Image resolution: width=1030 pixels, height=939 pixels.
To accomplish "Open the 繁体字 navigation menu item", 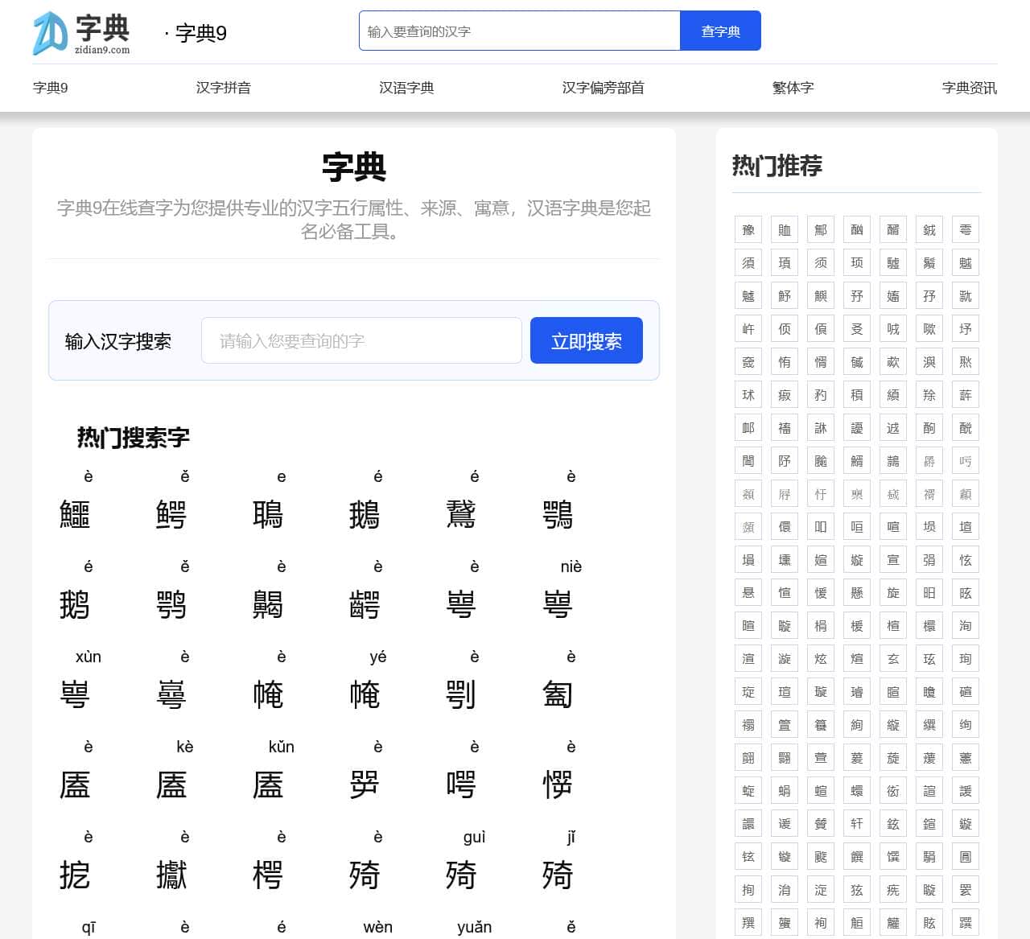I will pos(792,87).
